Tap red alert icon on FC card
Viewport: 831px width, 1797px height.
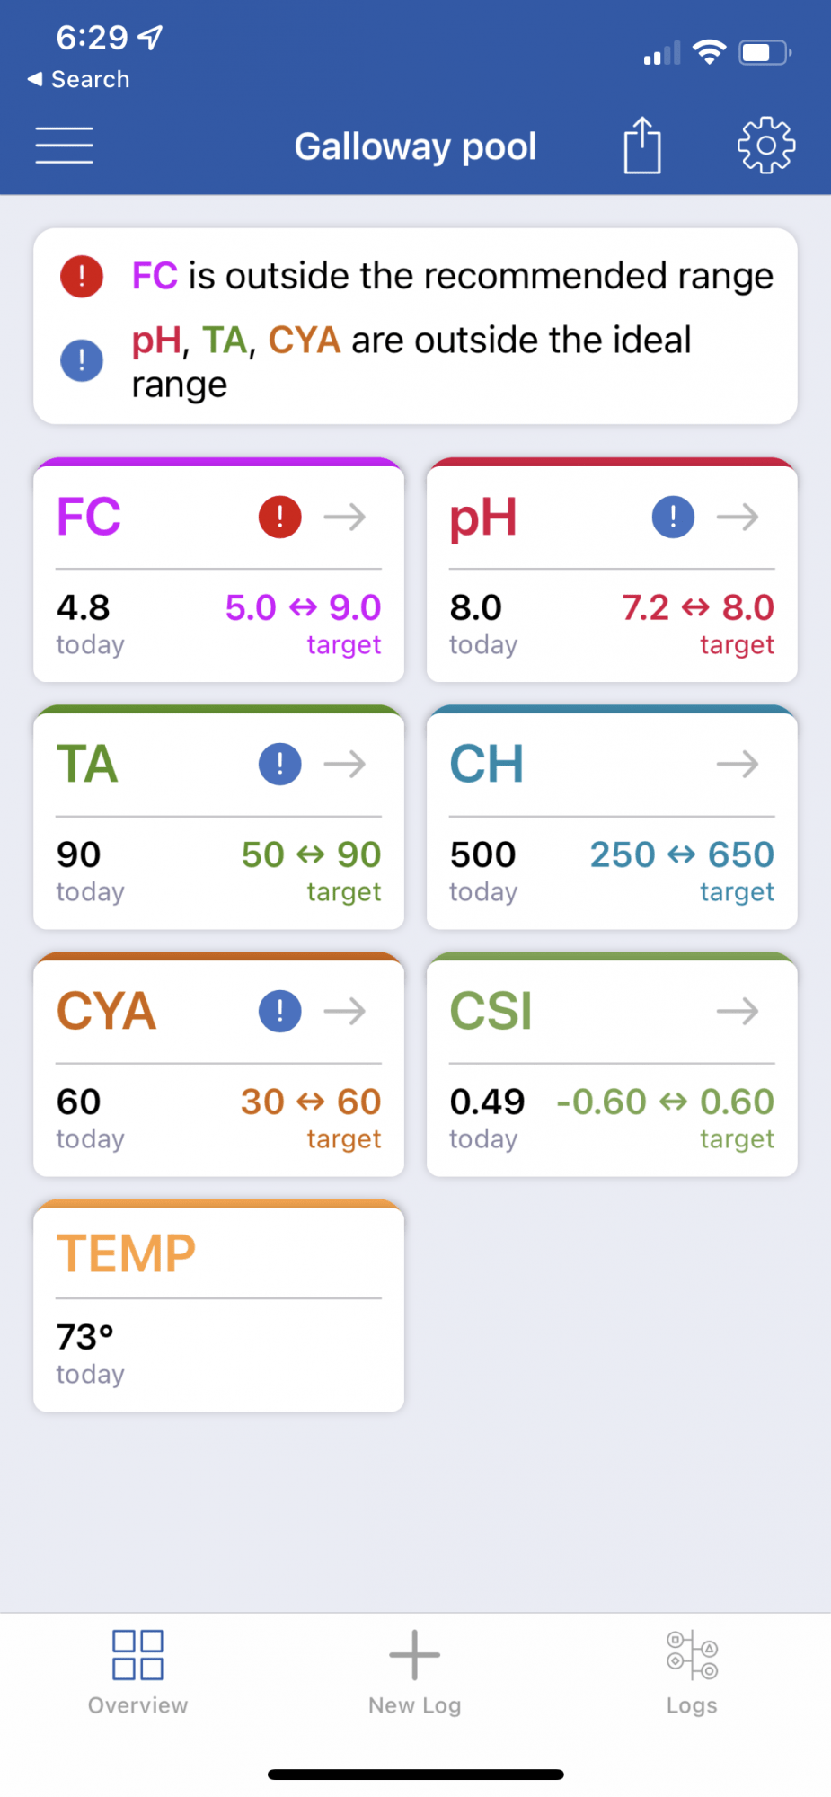click(x=280, y=517)
